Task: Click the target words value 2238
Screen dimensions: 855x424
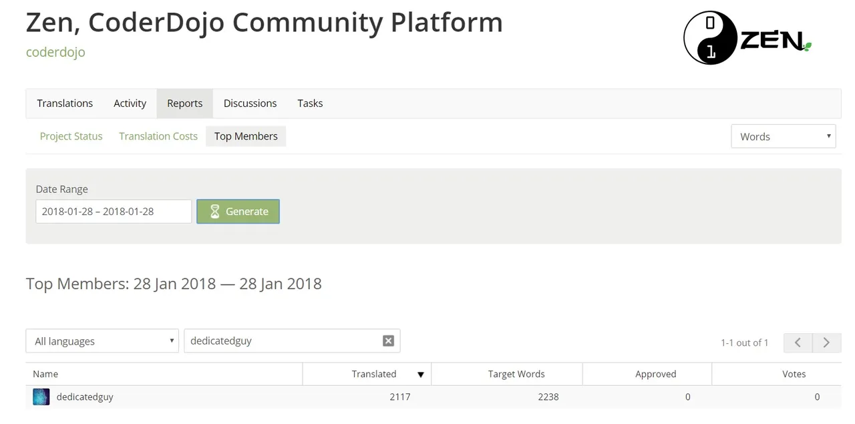Action: pyautogui.click(x=548, y=397)
